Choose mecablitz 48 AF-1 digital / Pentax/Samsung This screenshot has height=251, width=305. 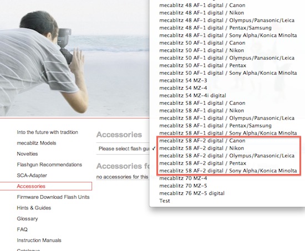click(215, 28)
